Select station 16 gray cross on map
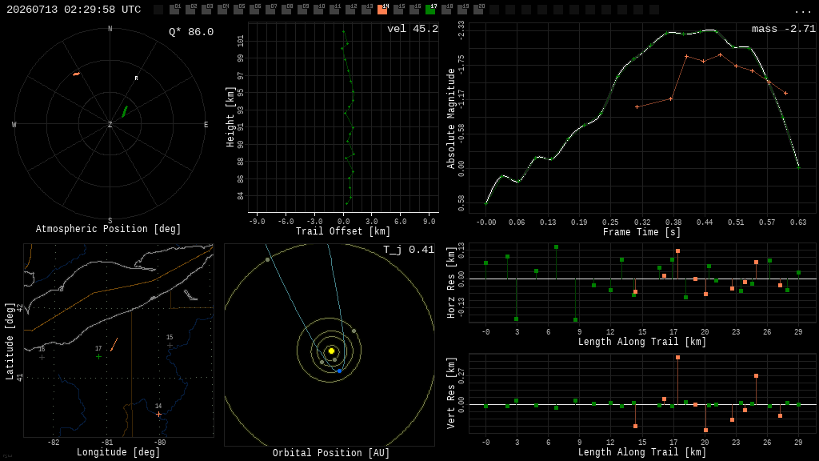Image resolution: width=819 pixels, height=461 pixels. (42, 358)
